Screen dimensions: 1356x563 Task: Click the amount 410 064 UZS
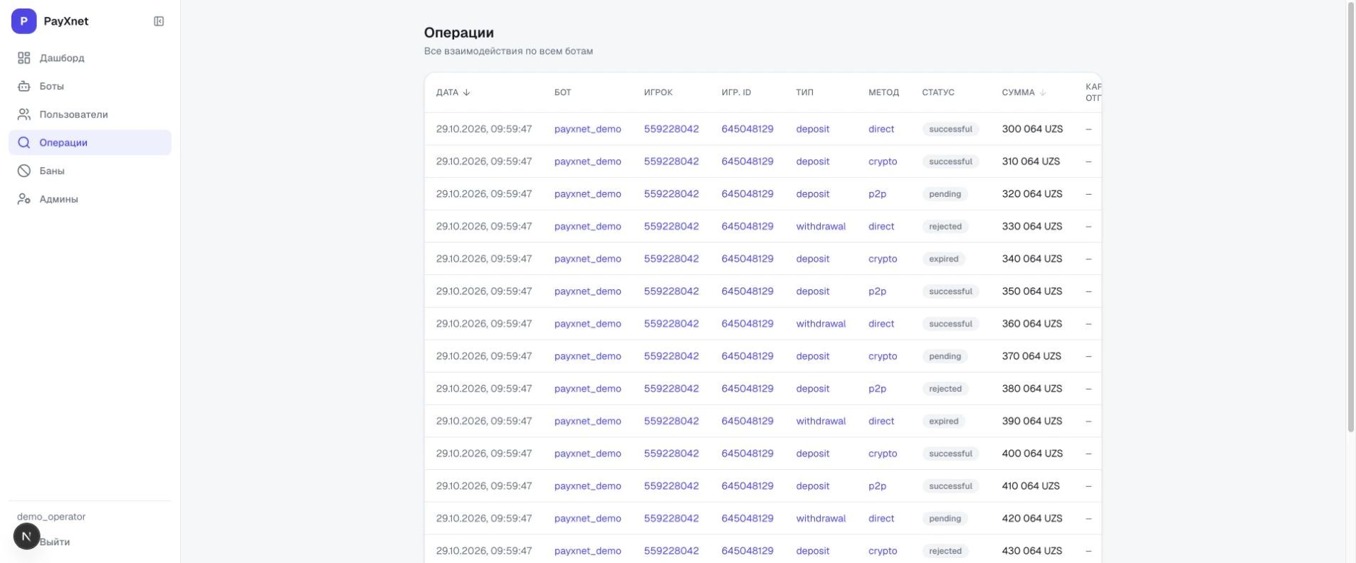[1031, 486]
